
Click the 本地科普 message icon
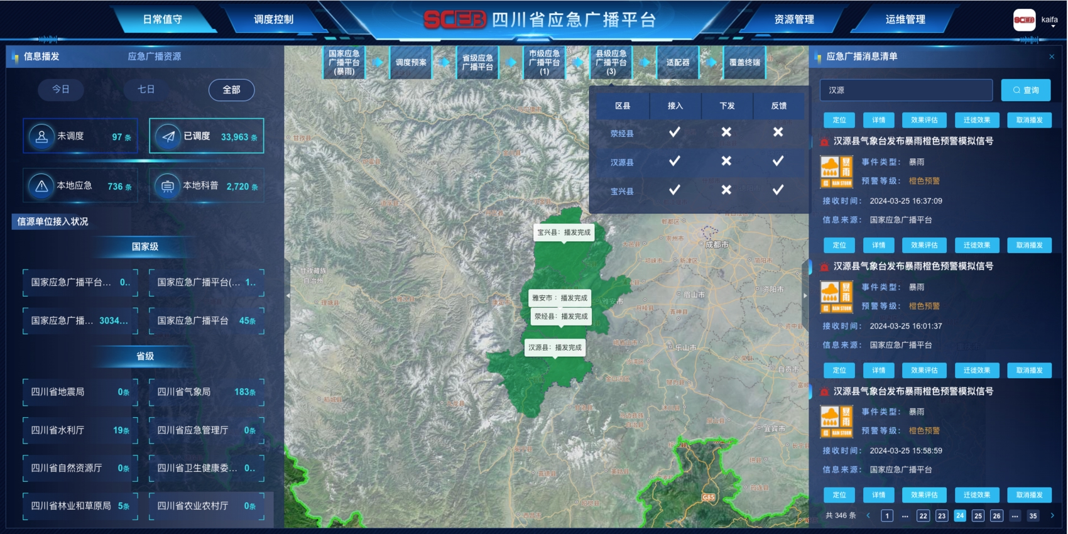(x=168, y=187)
